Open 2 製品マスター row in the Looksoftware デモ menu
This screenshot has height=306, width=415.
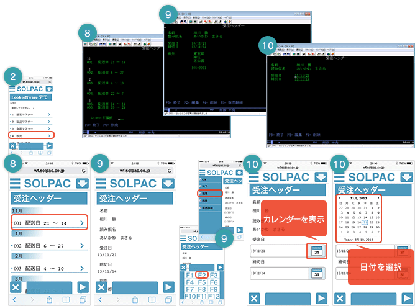[30, 122]
